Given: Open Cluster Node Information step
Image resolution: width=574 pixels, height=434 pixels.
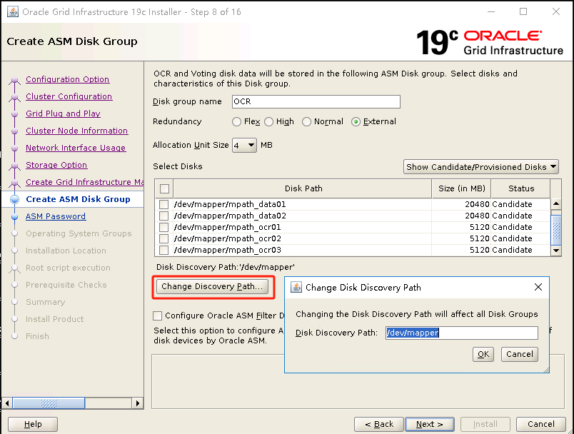Looking at the screenshot, I should coord(77,131).
